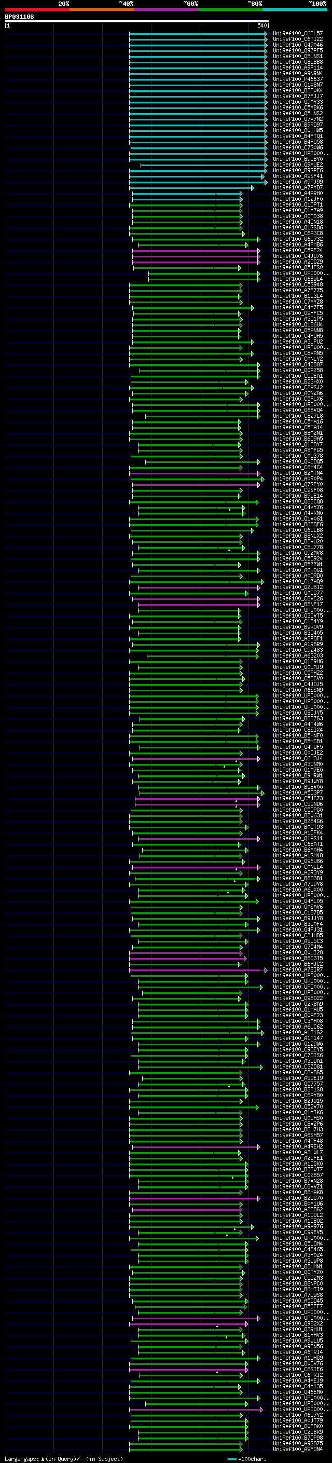Select the UniRef100_B9WE14 label
The height and width of the screenshot is (1463, 332).
click(x=298, y=496)
